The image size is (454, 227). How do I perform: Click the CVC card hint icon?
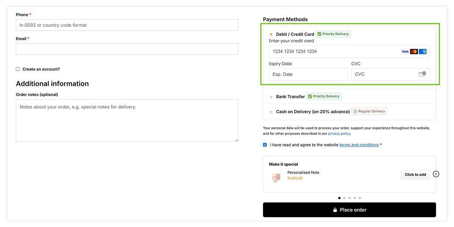pyautogui.click(x=422, y=74)
